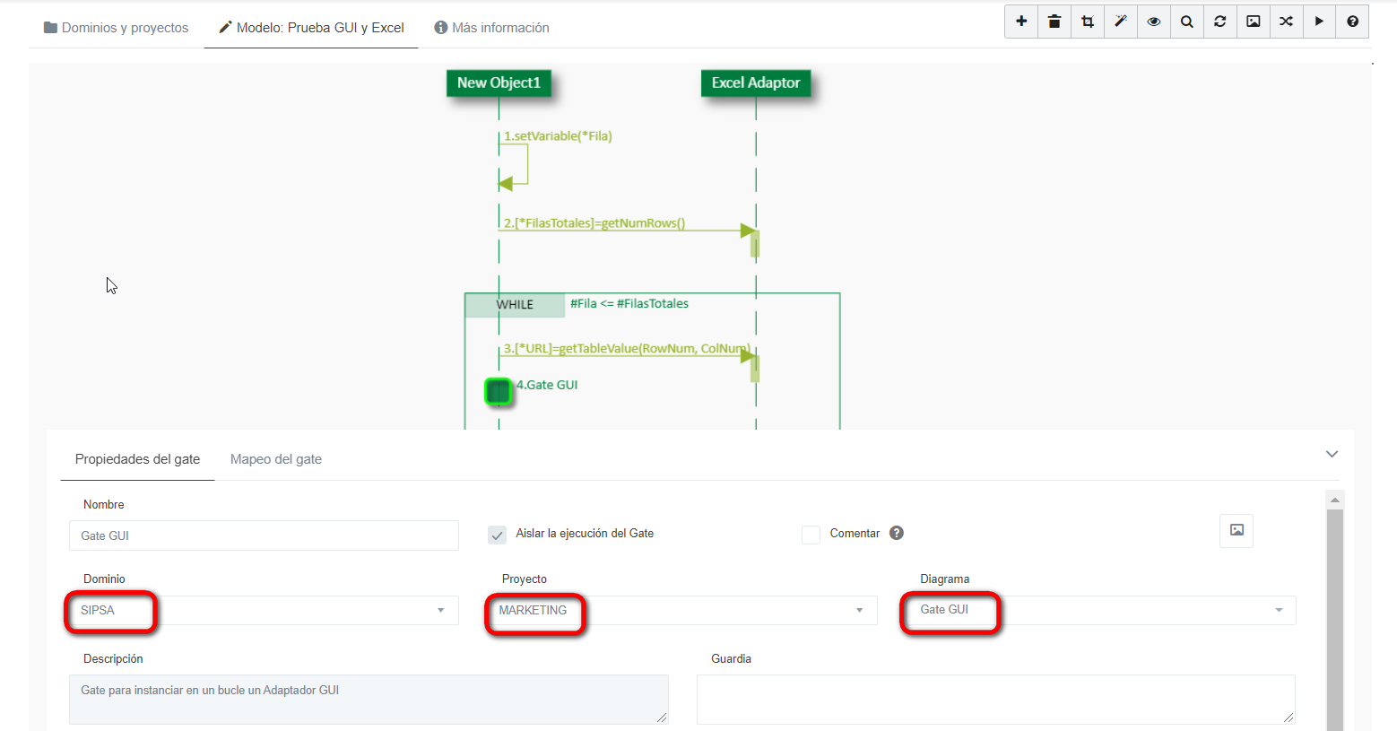Viewport: 1397px width, 731px height.
Task: Click the trash delete toolbar icon
Action: pos(1054,22)
